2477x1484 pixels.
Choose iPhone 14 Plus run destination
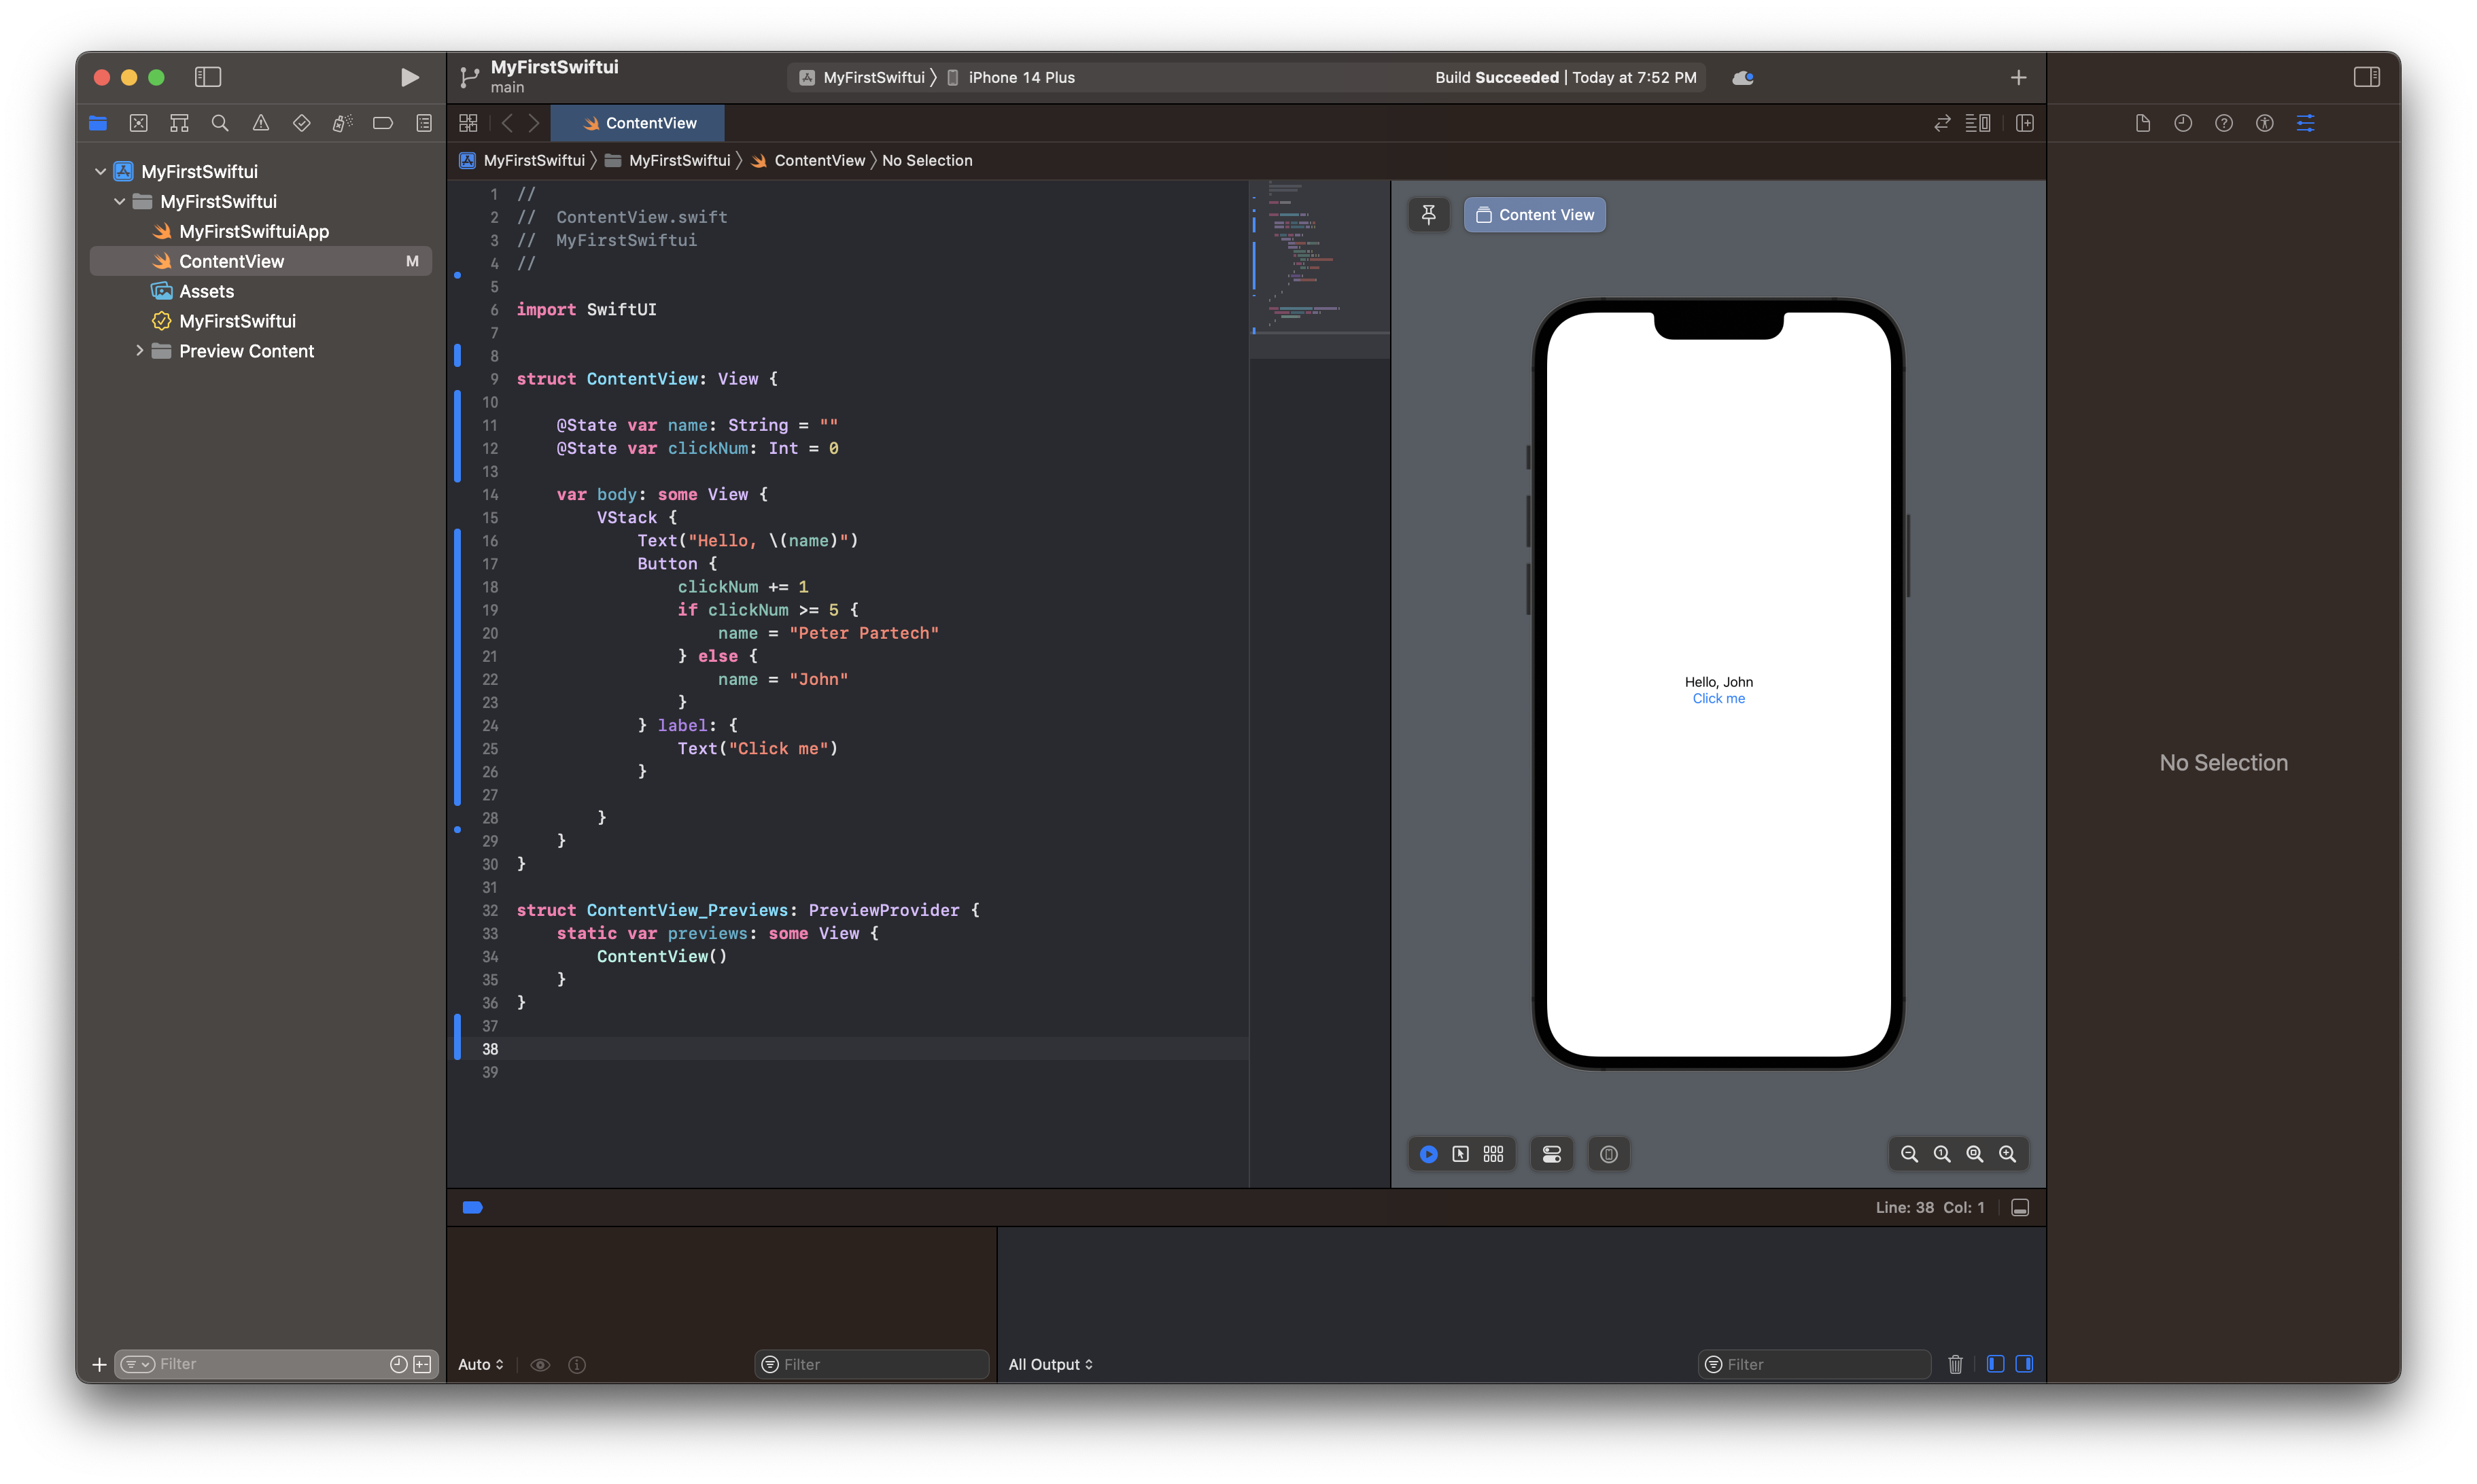pyautogui.click(x=1020, y=77)
